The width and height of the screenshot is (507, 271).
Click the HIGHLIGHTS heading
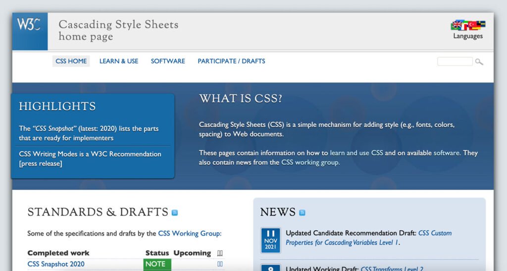57,106
